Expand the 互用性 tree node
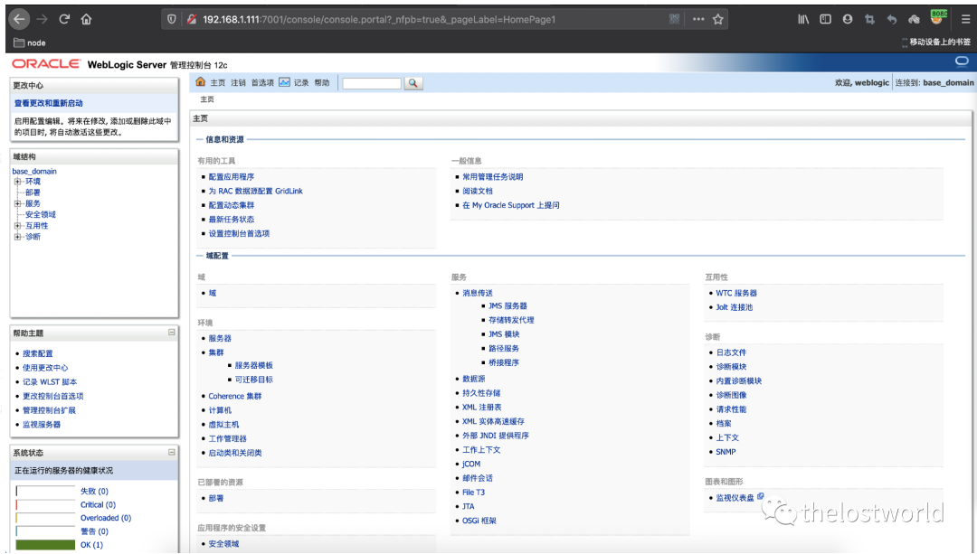977x554 pixels. click(x=17, y=226)
